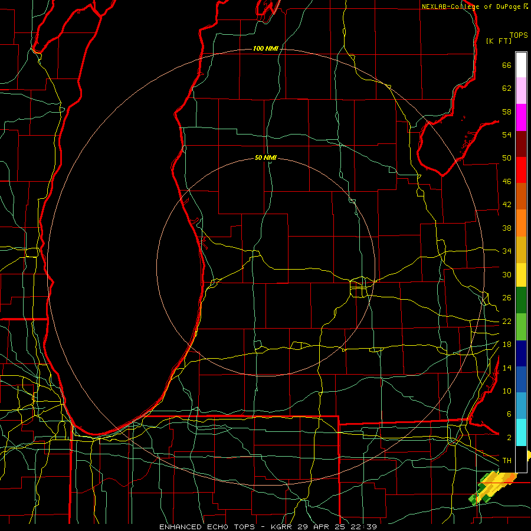
Task: Click the '46' scale value
Action: pyautogui.click(x=507, y=182)
